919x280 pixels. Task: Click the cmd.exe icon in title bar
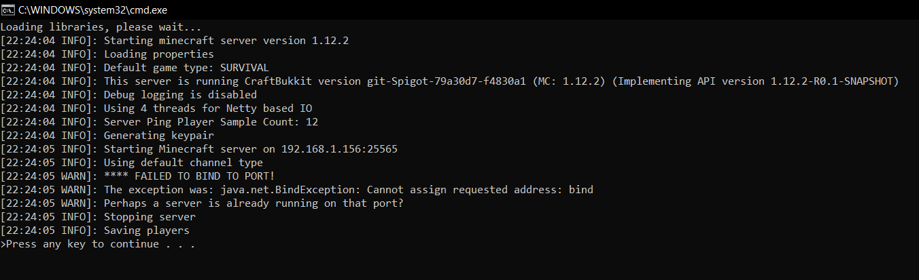tap(7, 9)
